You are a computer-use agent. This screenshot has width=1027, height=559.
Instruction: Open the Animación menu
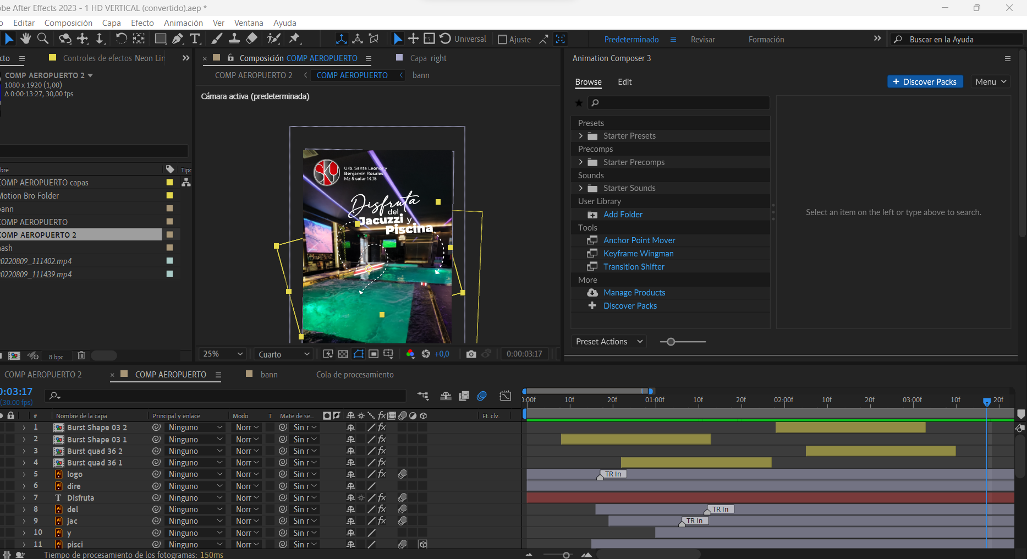(x=183, y=23)
